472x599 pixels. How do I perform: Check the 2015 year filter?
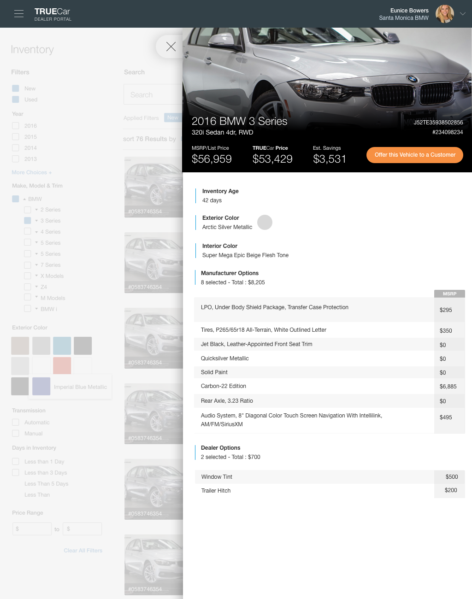tap(15, 136)
